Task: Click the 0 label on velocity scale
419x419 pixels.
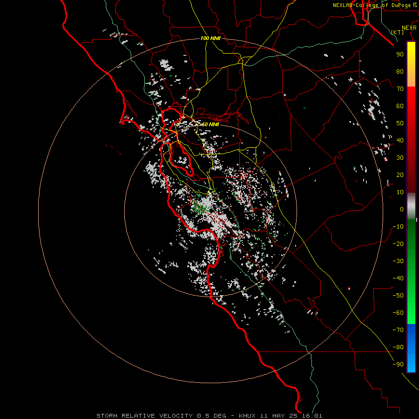Action: [402, 209]
